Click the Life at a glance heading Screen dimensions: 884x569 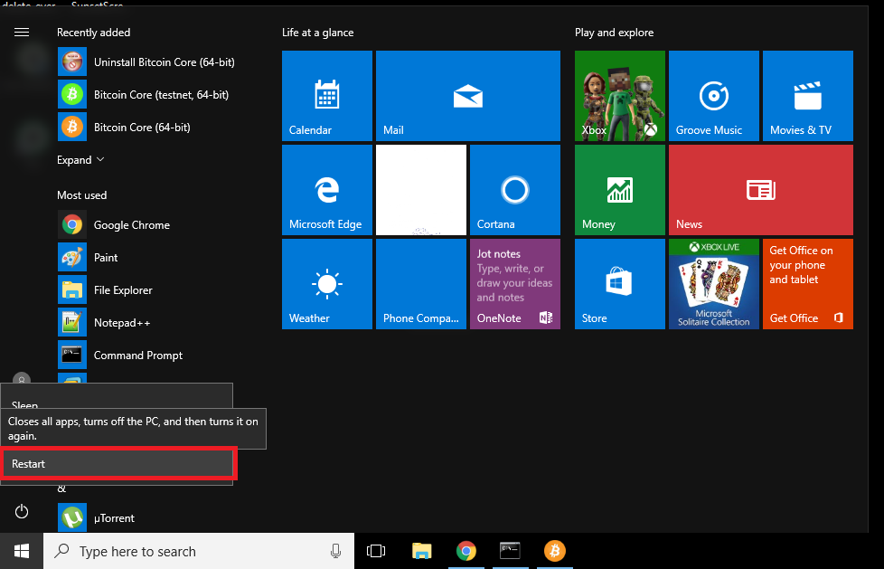coord(318,33)
